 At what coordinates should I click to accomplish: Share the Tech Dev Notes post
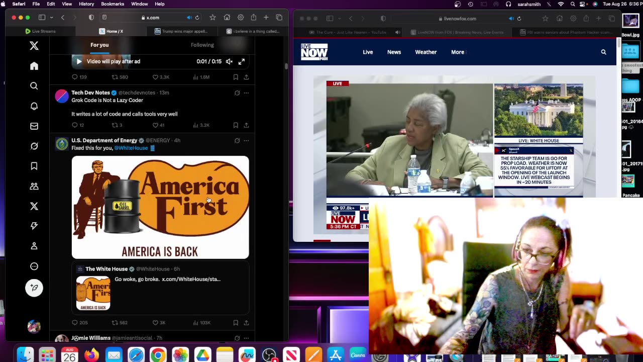[246, 125]
